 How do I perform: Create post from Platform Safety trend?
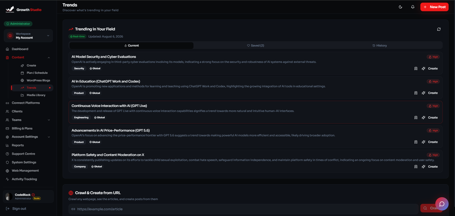tap(430, 167)
